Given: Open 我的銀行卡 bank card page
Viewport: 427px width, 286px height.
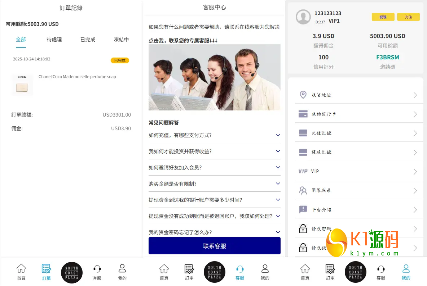Looking at the screenshot, I should 359,114.
